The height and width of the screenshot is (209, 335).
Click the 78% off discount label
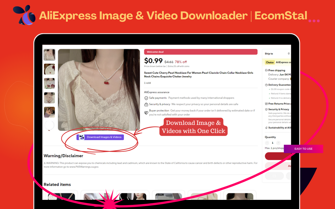(181, 62)
